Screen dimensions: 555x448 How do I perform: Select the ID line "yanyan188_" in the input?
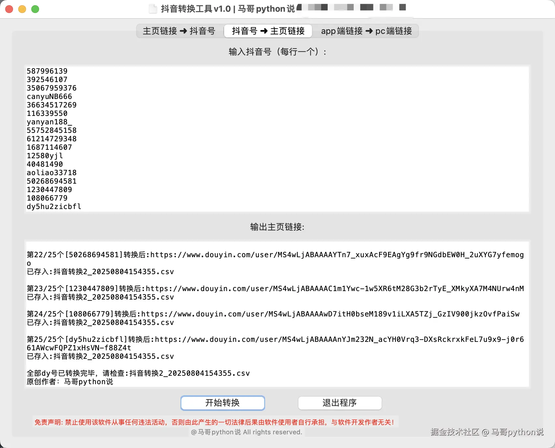[50, 122]
